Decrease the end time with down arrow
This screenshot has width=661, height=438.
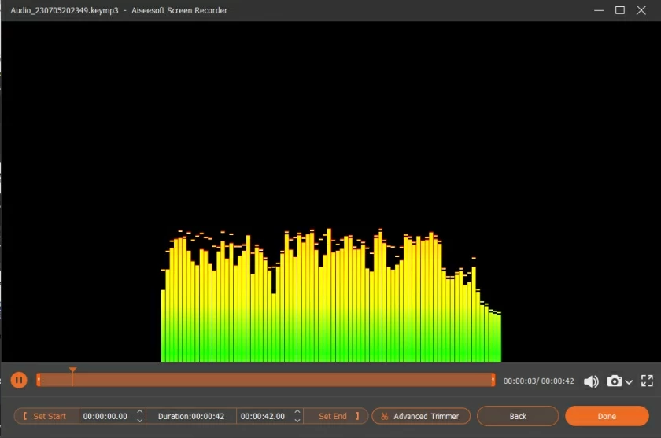click(297, 421)
